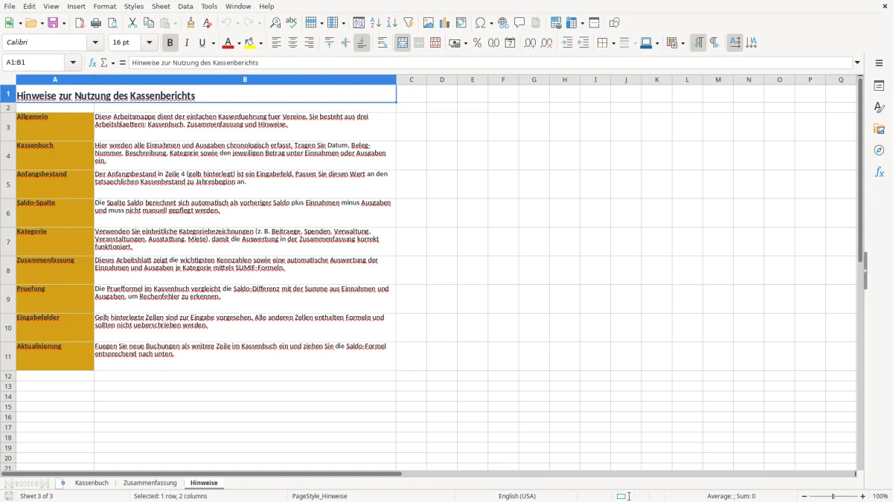
Task: Open Find & Replace magnifier icon
Action: [x=275, y=23]
